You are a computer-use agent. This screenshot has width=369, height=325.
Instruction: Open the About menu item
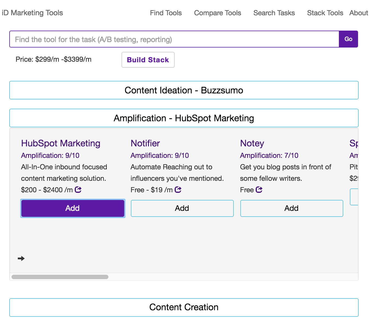click(359, 13)
